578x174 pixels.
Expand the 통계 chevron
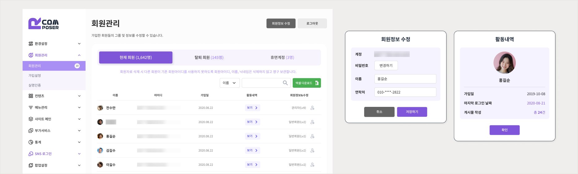coord(79,142)
